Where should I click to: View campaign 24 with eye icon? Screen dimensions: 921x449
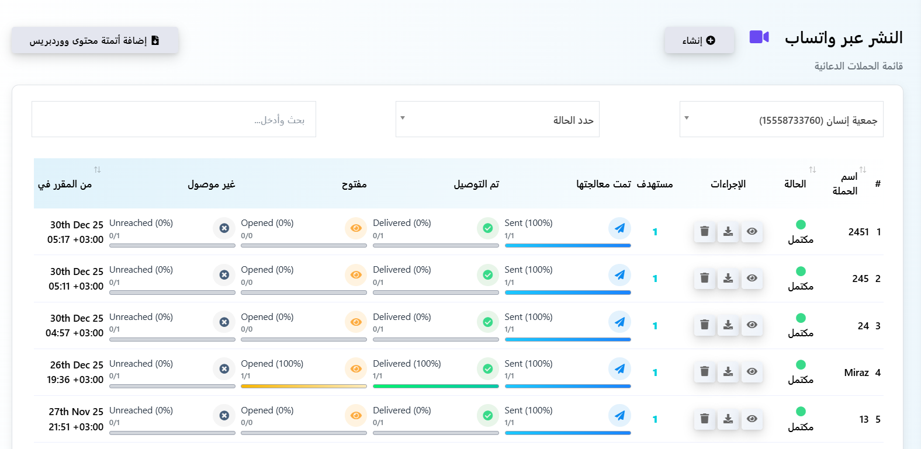[752, 325]
